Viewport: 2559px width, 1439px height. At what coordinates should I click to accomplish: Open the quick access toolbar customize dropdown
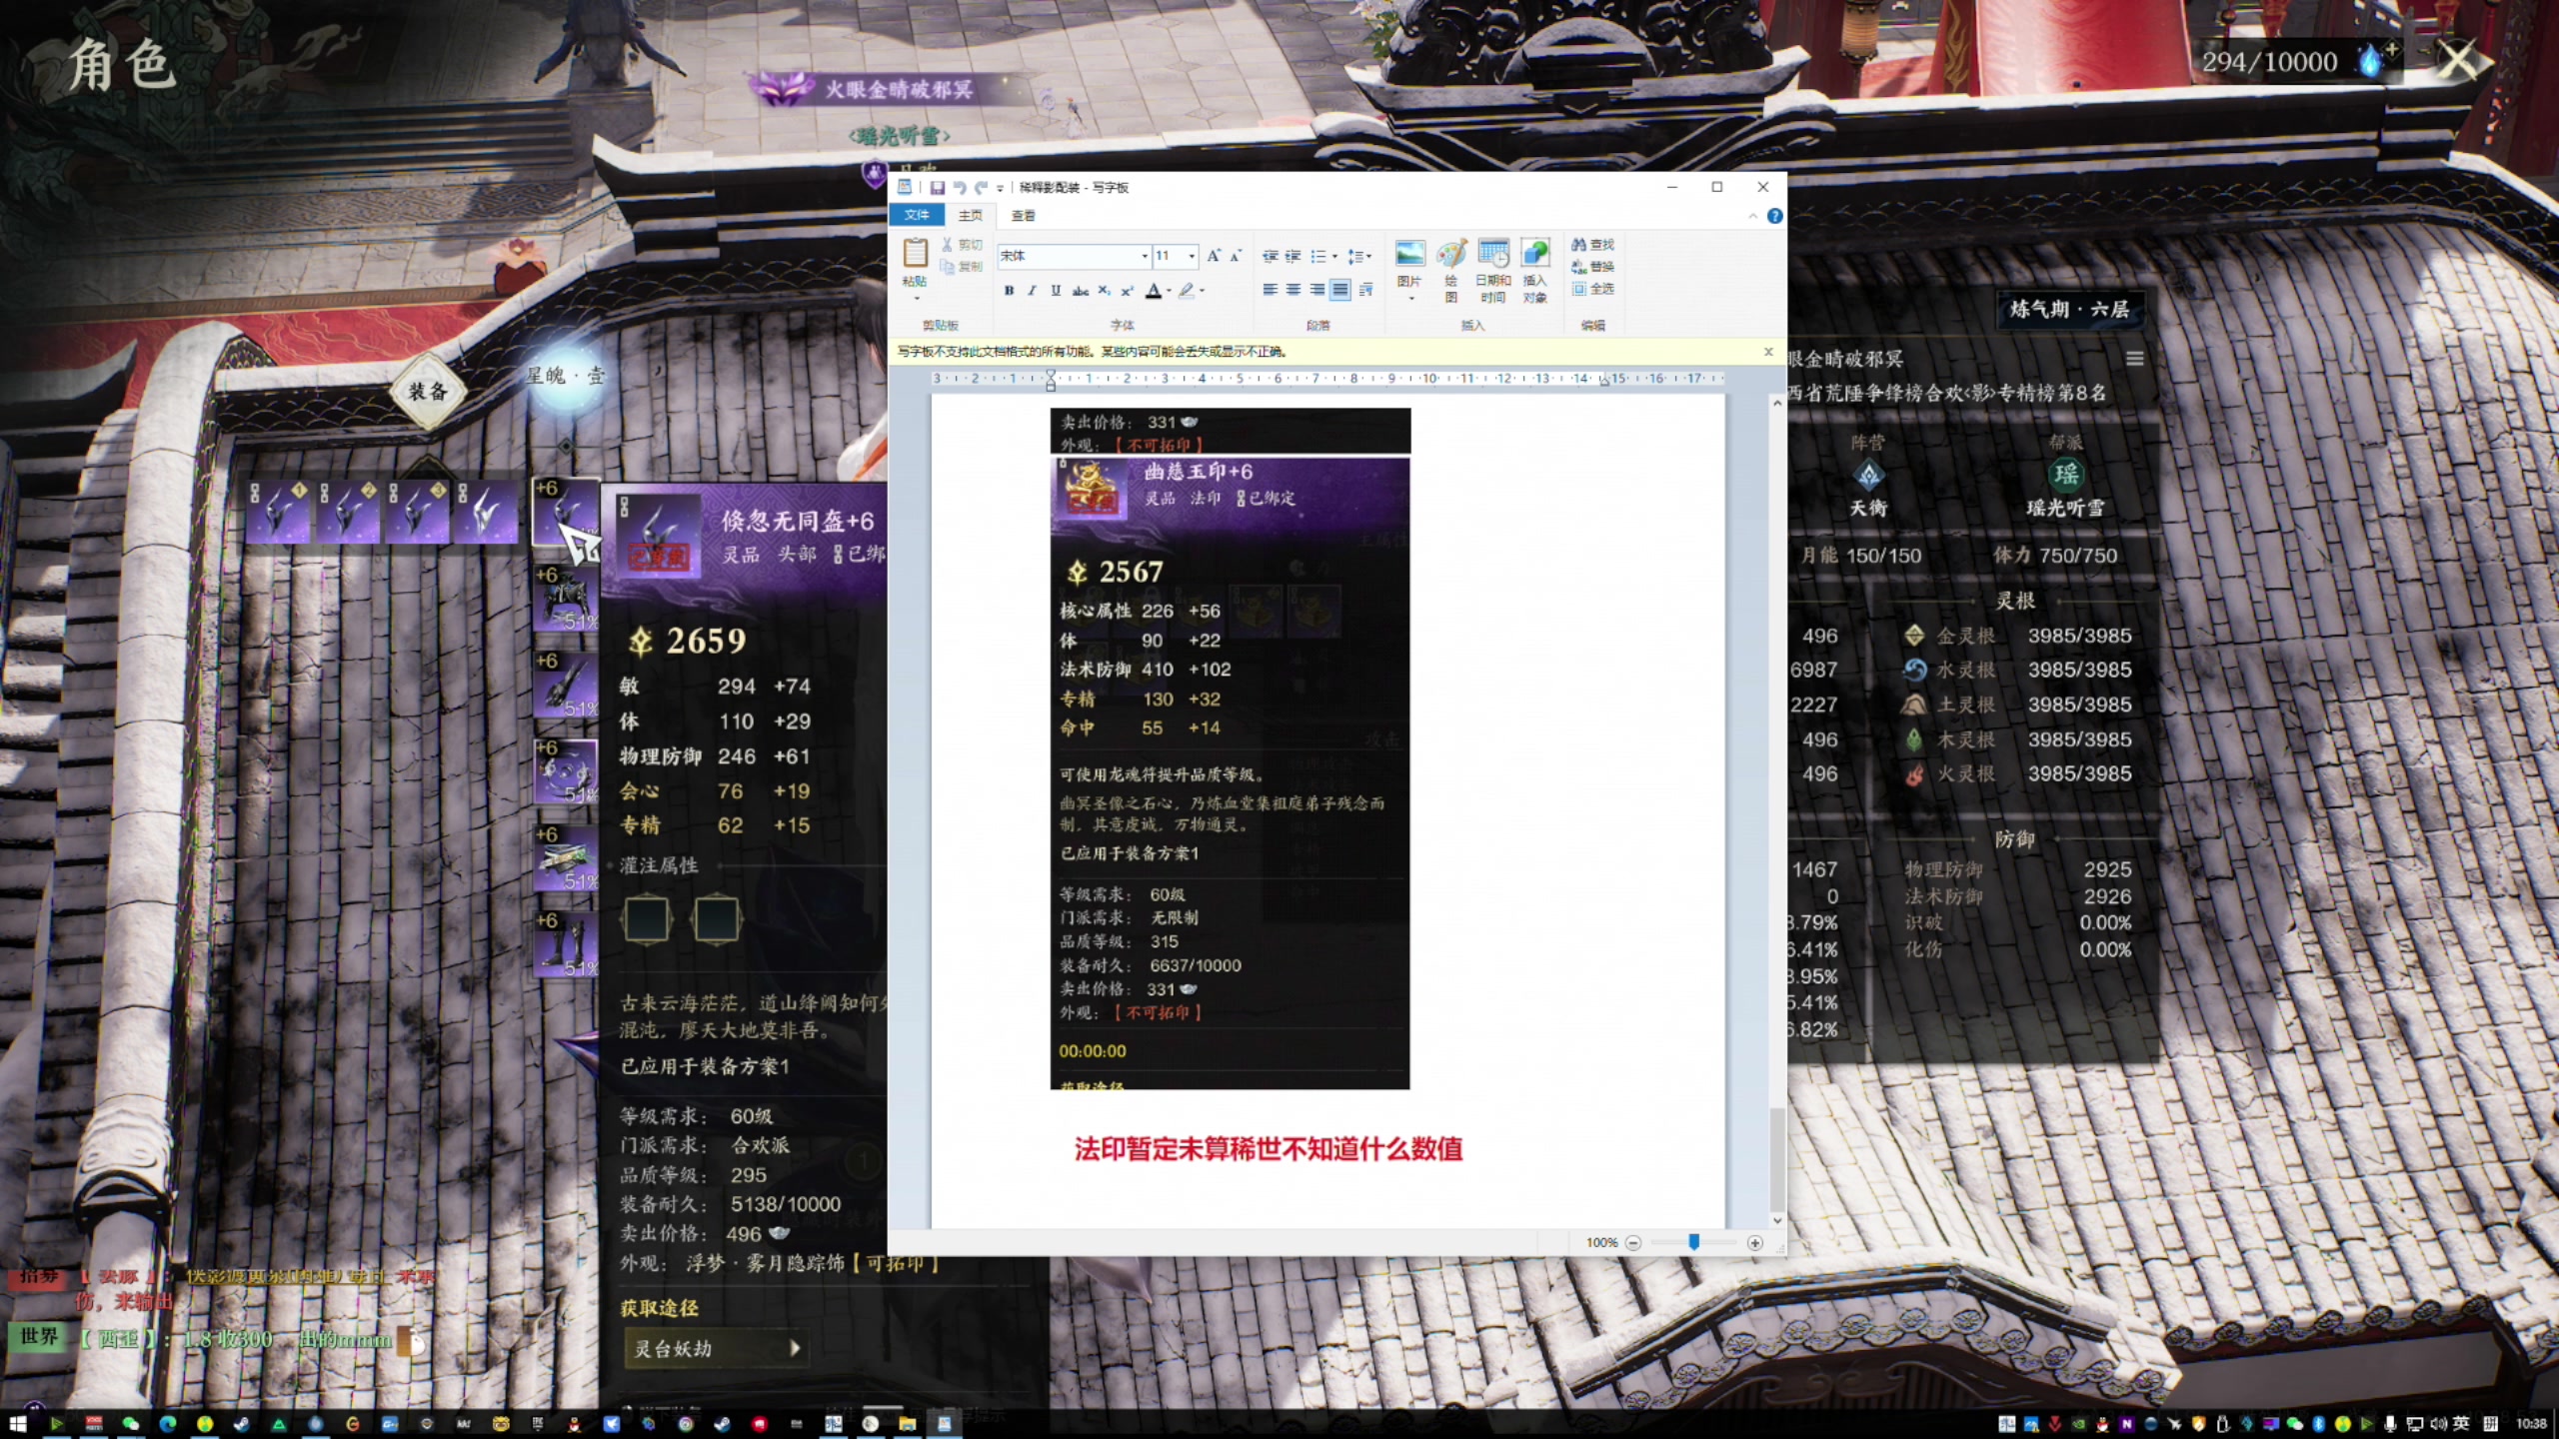tap(1000, 188)
